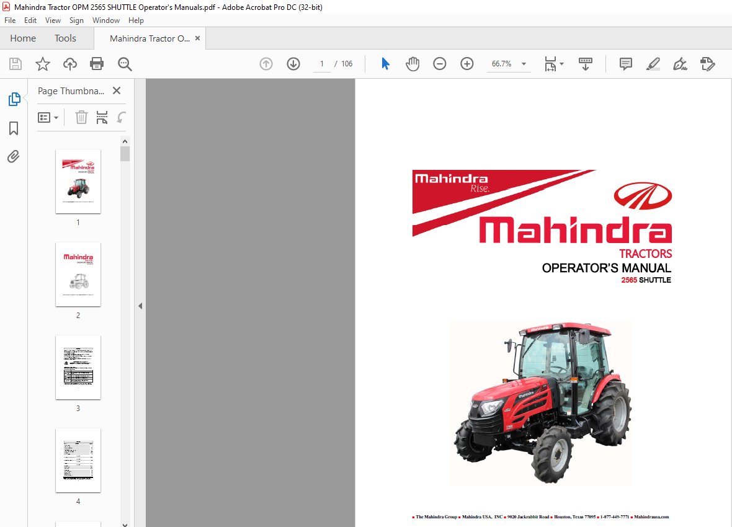The height and width of the screenshot is (527, 732).
Task: Click the zoom percentage field
Action: pos(501,64)
